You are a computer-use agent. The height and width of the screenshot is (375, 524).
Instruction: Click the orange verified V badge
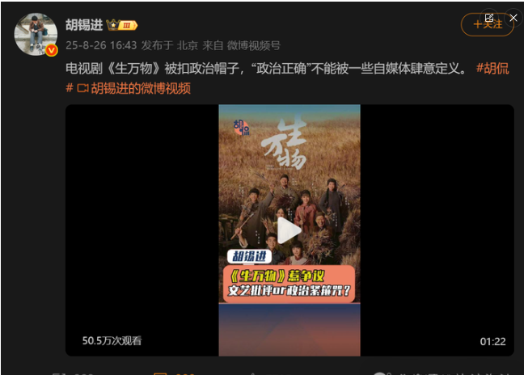point(52,50)
